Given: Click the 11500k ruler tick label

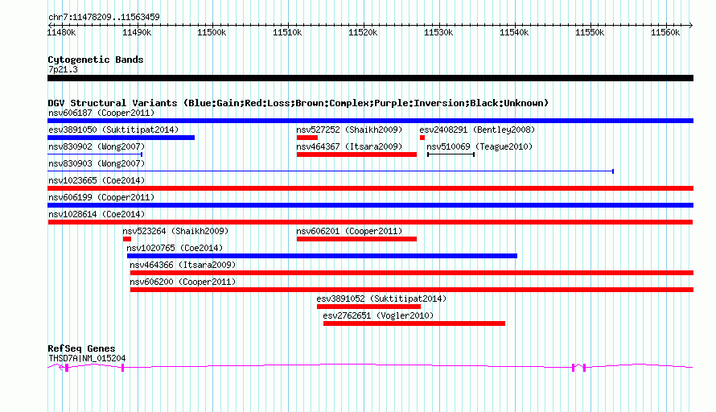Looking at the screenshot, I should coord(212,32).
